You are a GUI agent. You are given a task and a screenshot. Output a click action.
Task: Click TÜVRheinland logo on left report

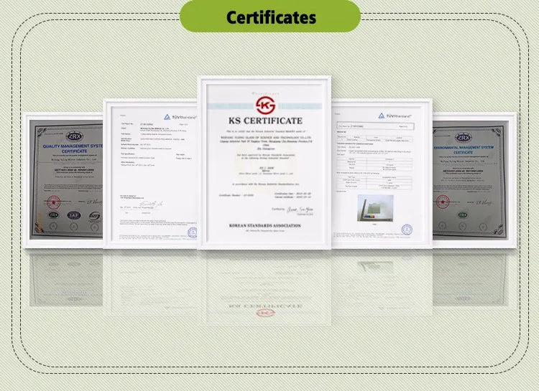(x=180, y=117)
